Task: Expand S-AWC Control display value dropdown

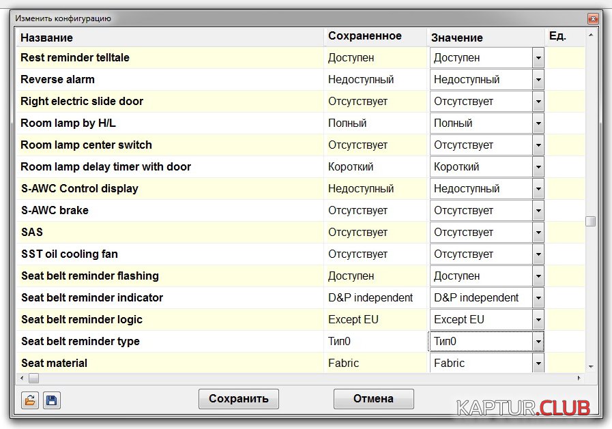Action: (x=538, y=189)
